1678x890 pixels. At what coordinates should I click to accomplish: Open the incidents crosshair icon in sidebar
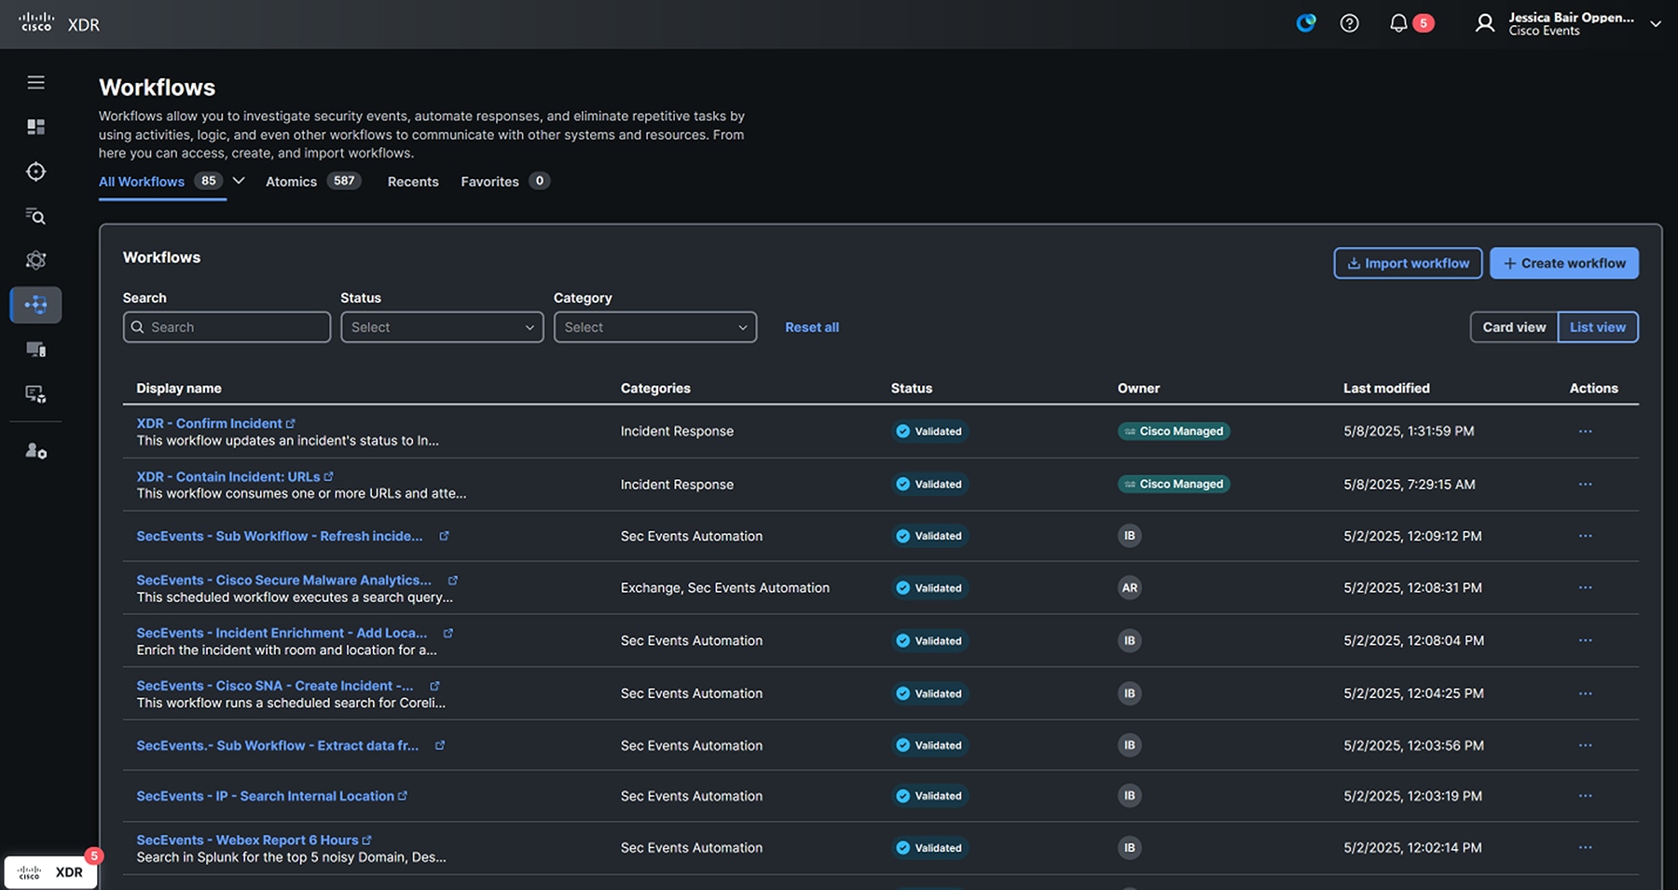click(x=35, y=171)
